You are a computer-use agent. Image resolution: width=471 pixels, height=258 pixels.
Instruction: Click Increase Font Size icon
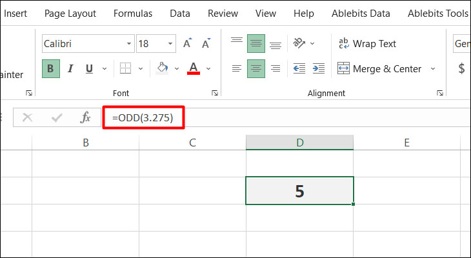point(188,43)
